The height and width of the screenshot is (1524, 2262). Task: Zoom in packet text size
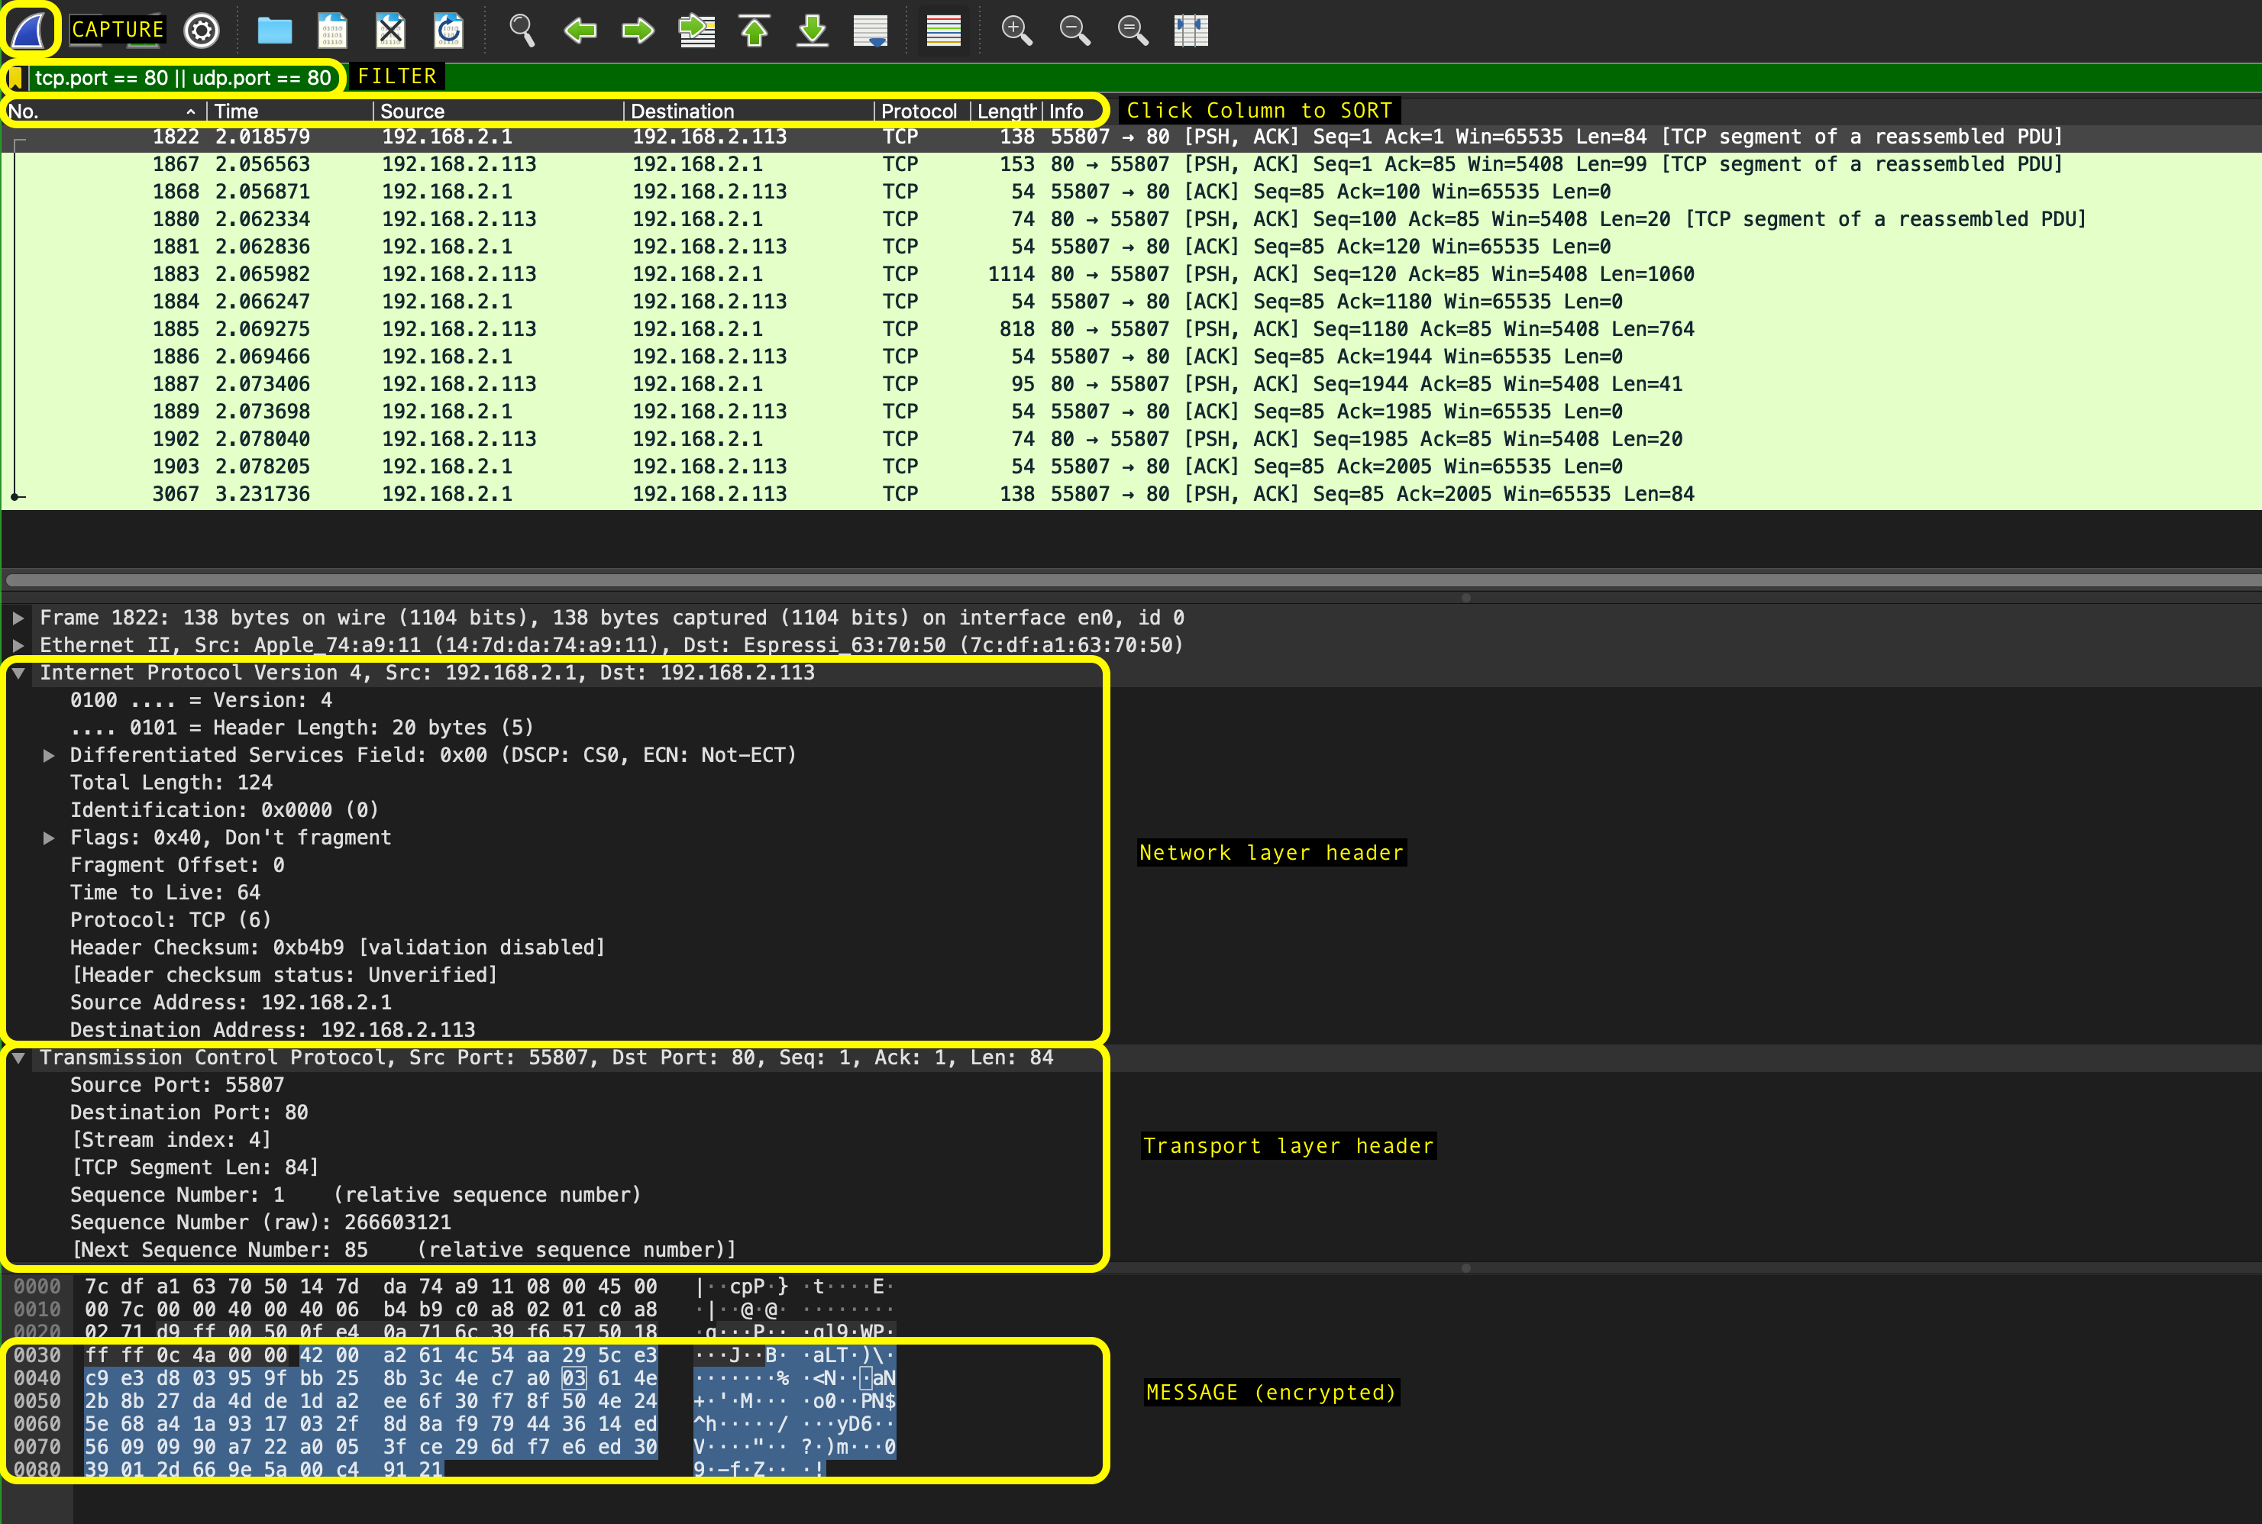(1016, 30)
